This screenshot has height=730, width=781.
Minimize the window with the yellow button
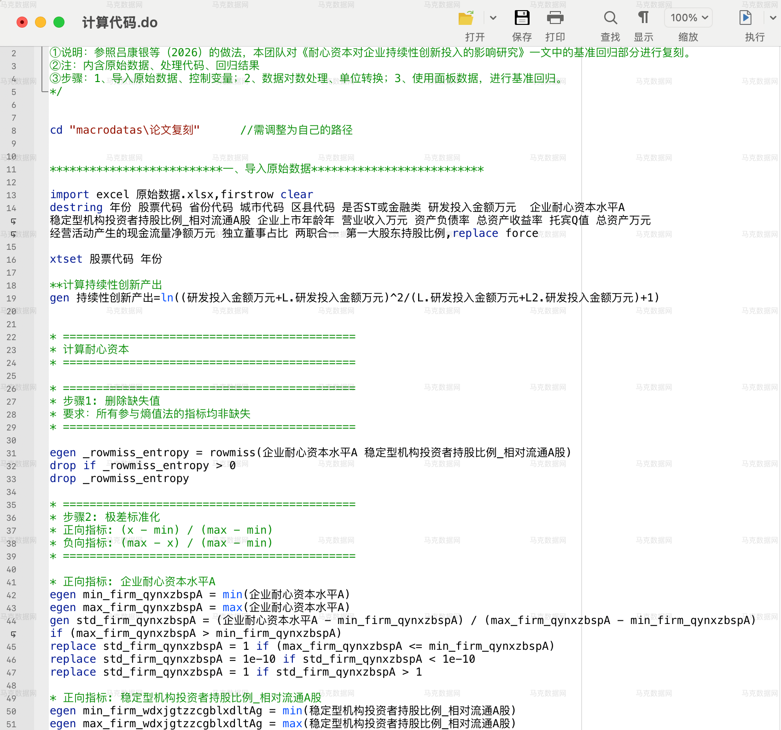coord(41,22)
